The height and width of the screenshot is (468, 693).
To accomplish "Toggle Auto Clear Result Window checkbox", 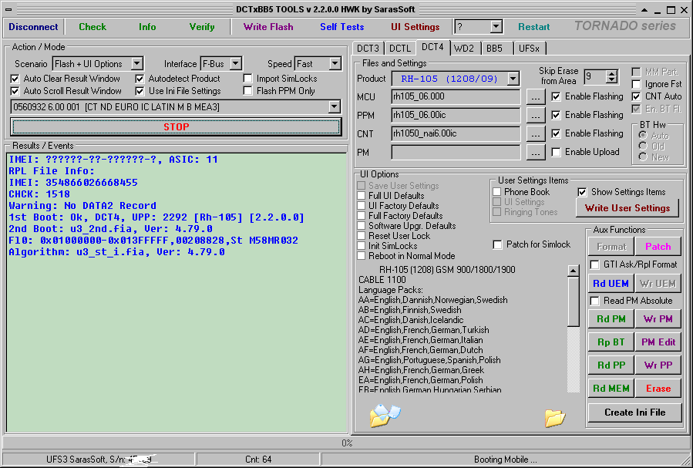I will [15, 79].
